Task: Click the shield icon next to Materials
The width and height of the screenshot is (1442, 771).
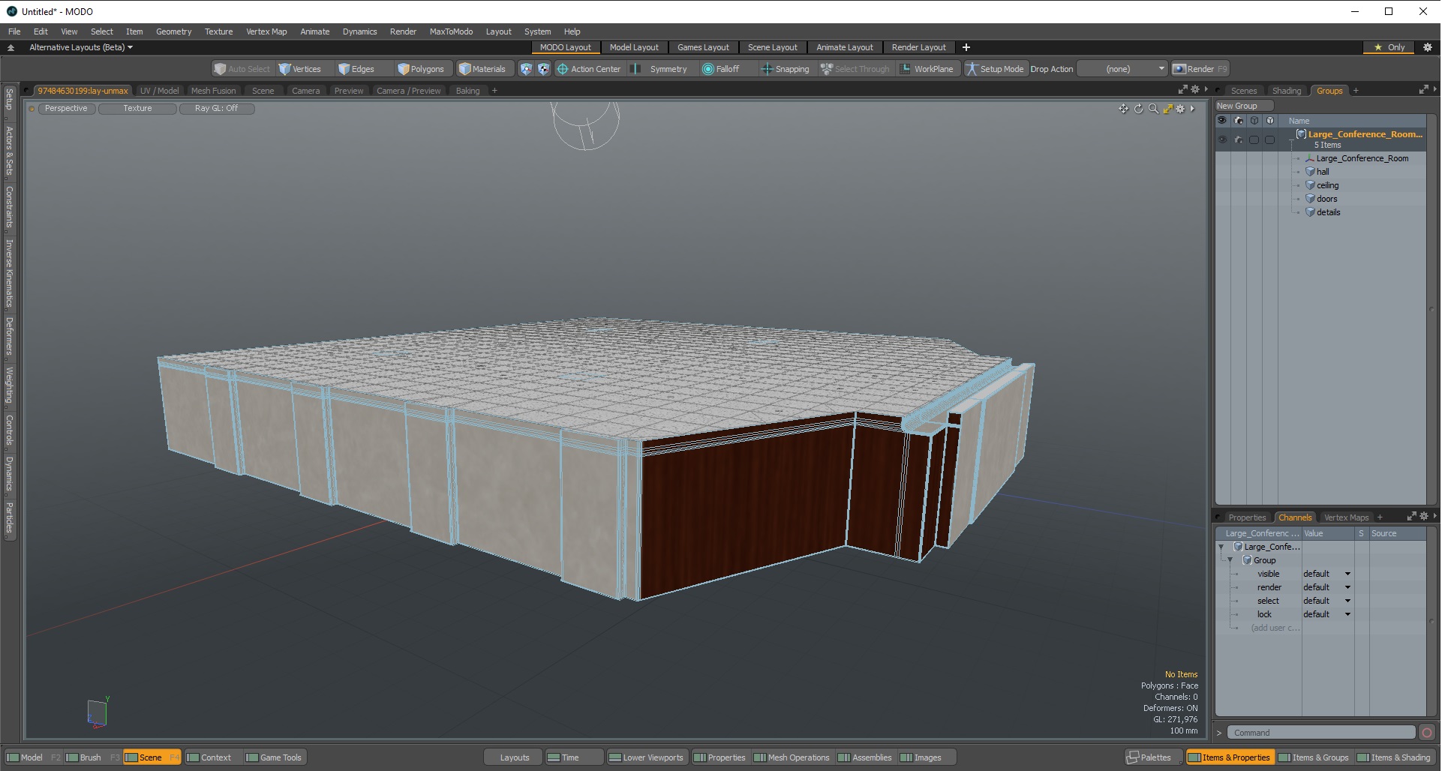Action: (x=526, y=69)
